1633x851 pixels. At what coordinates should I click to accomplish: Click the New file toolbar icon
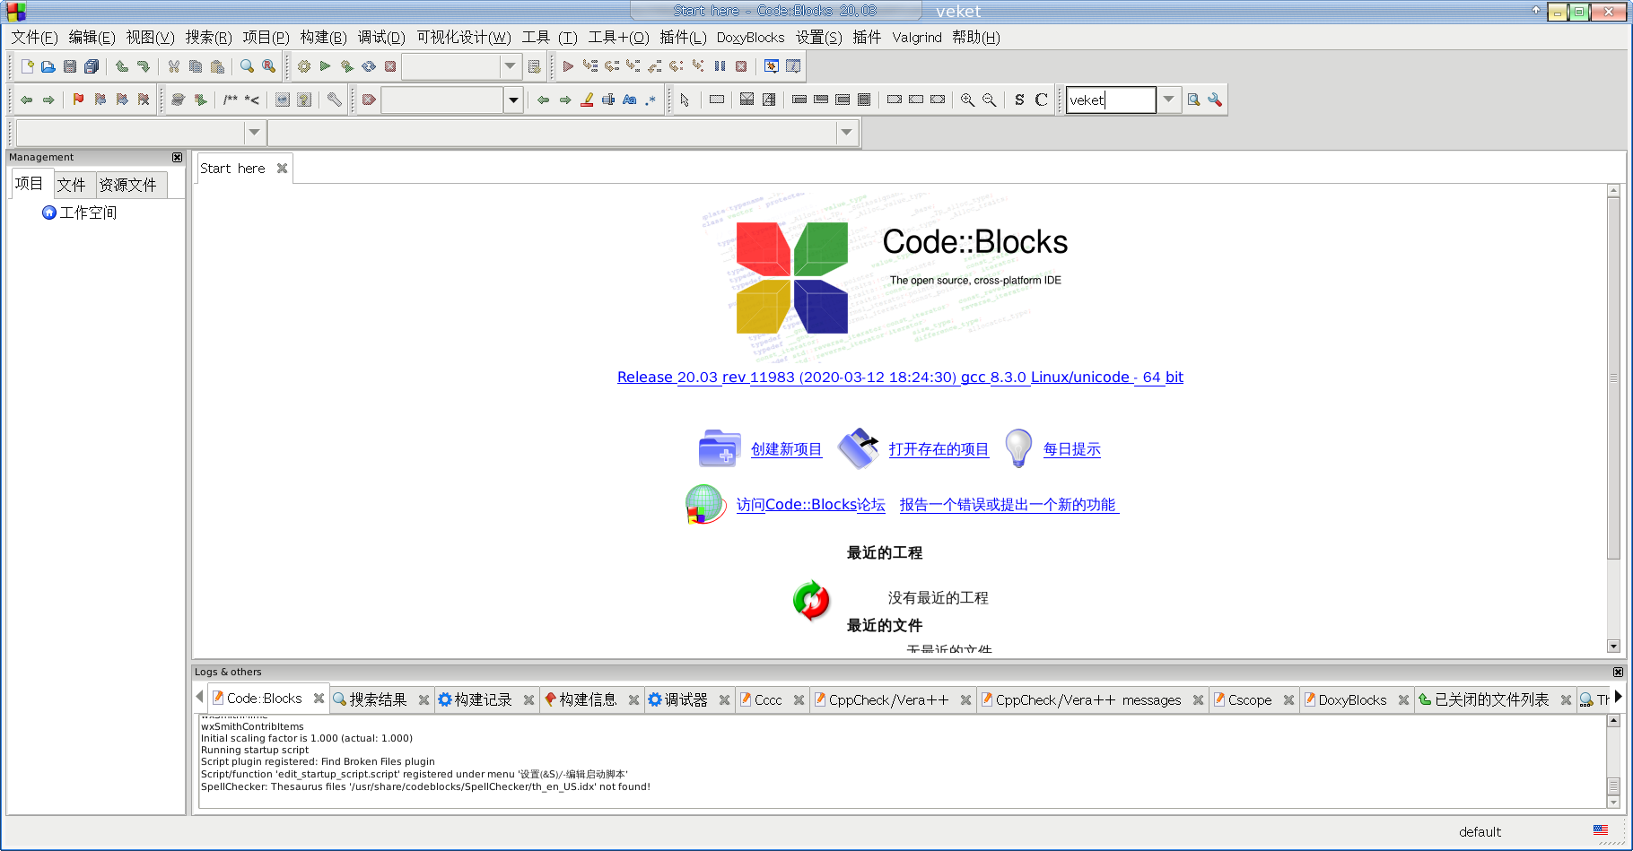click(27, 66)
